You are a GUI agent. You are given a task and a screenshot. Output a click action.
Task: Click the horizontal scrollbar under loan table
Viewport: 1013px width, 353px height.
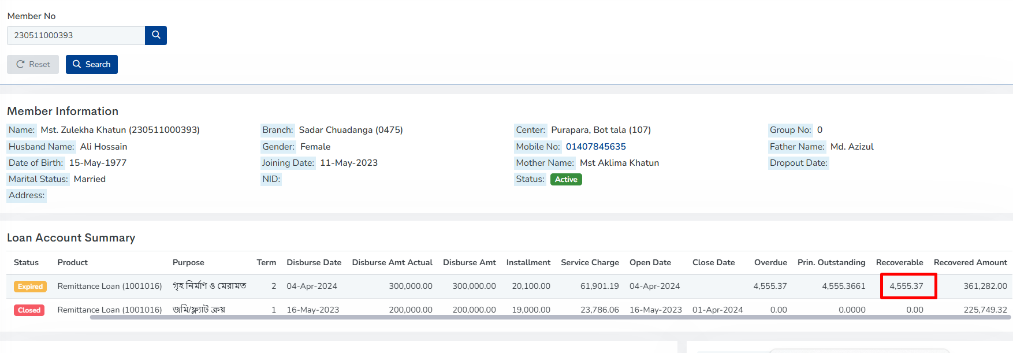[549, 317]
